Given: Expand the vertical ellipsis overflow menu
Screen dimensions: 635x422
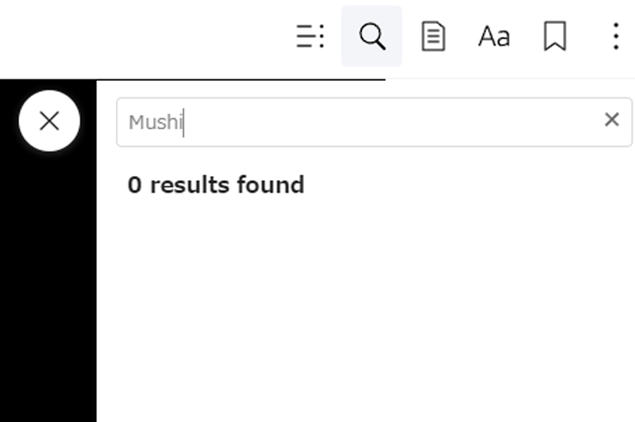Looking at the screenshot, I should [616, 36].
